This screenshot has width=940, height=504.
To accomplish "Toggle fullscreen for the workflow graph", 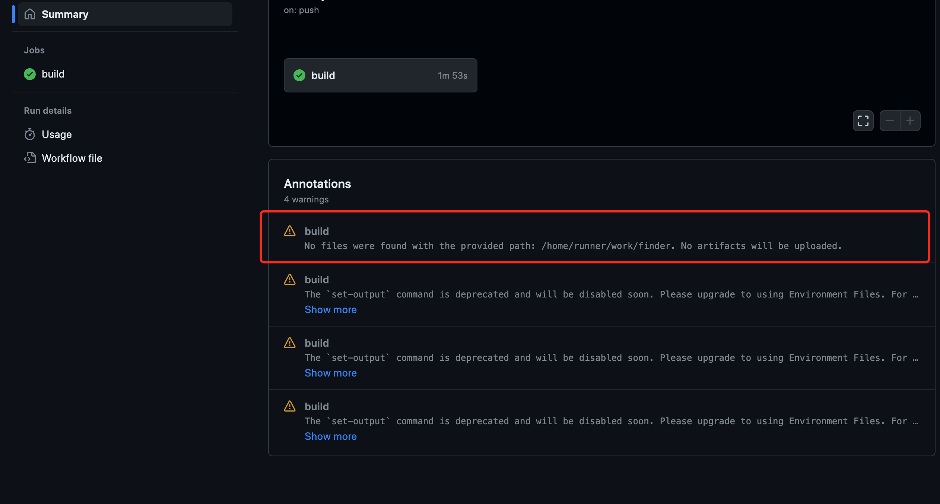I will 863,121.
